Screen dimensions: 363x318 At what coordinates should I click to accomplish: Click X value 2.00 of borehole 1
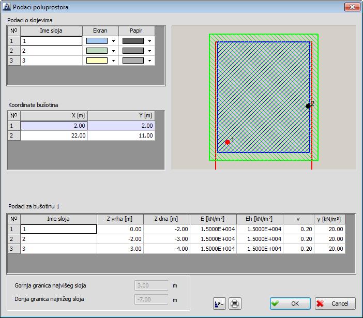54,126
